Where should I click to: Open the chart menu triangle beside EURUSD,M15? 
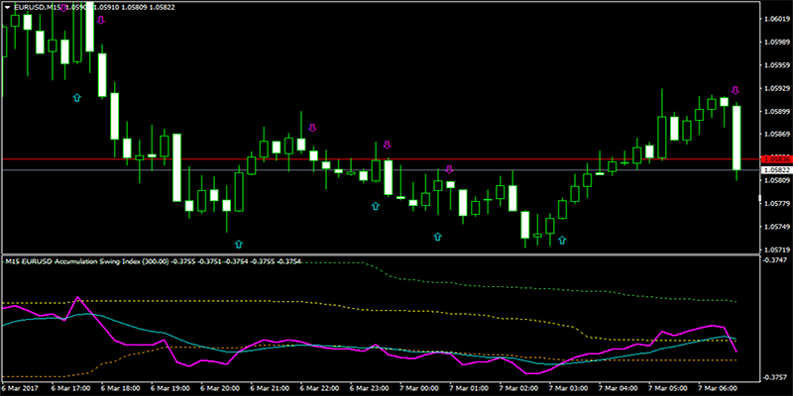(x=7, y=7)
